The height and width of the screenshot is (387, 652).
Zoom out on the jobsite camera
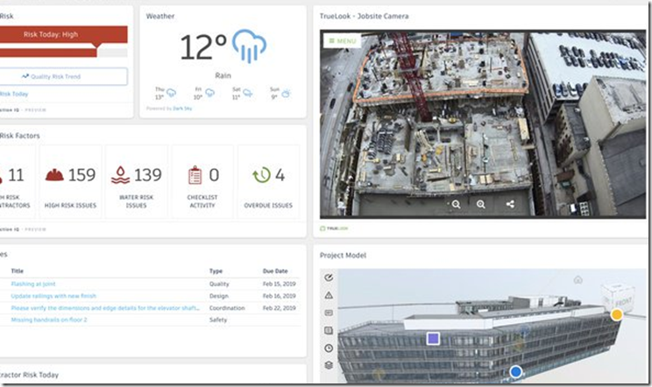456,204
